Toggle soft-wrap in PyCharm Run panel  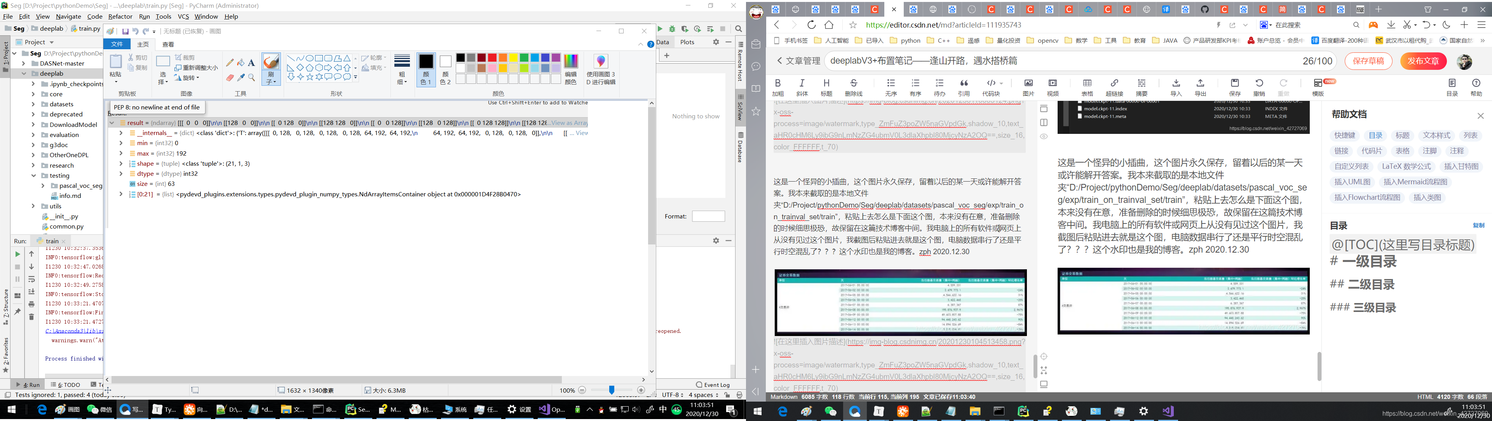31,279
